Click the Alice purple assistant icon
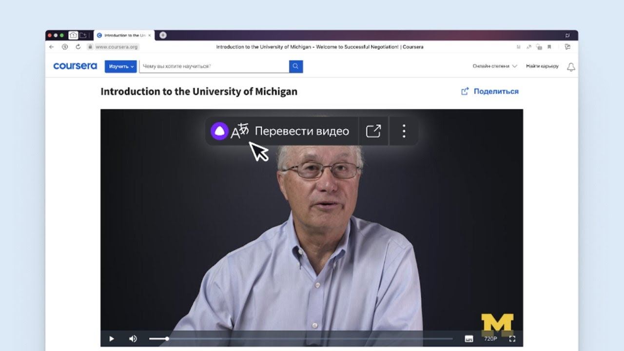624x351 pixels. tap(219, 131)
